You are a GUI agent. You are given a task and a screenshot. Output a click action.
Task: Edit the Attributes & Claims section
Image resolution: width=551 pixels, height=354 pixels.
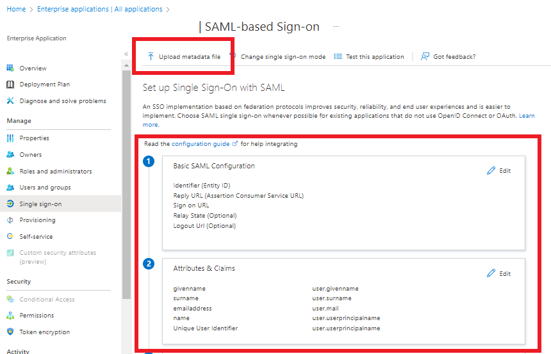click(x=498, y=273)
